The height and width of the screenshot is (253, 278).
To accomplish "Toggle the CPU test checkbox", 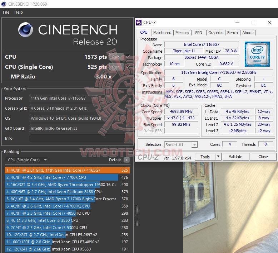I will 128,57.
